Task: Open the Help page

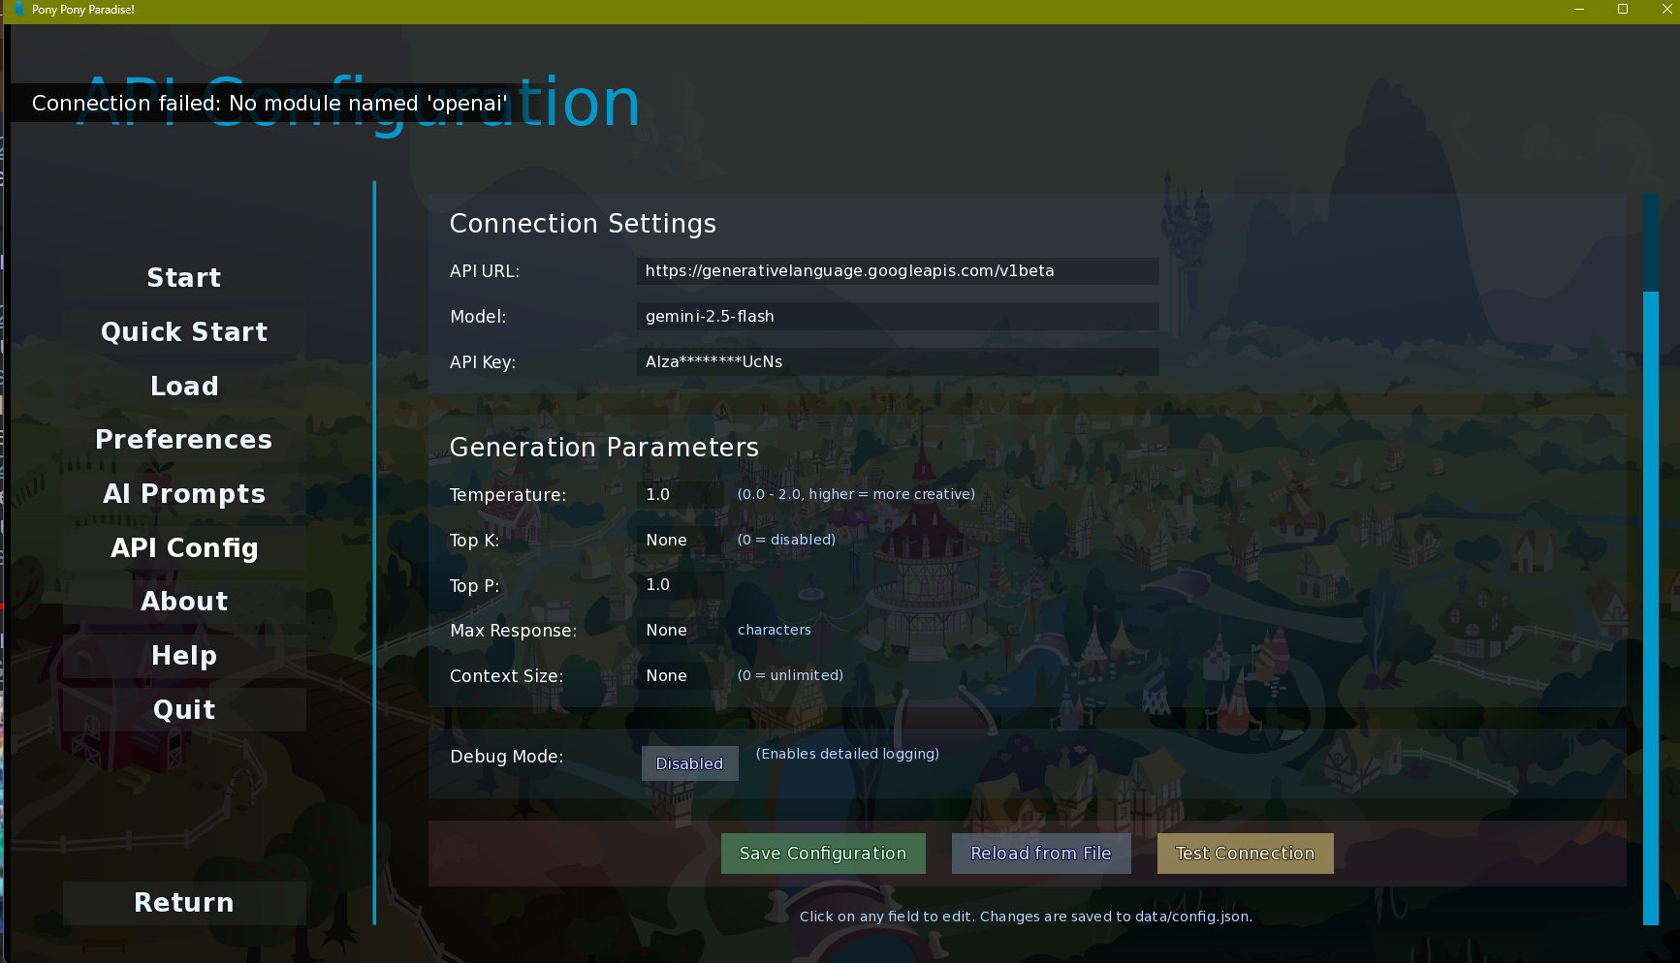Action: (184, 656)
